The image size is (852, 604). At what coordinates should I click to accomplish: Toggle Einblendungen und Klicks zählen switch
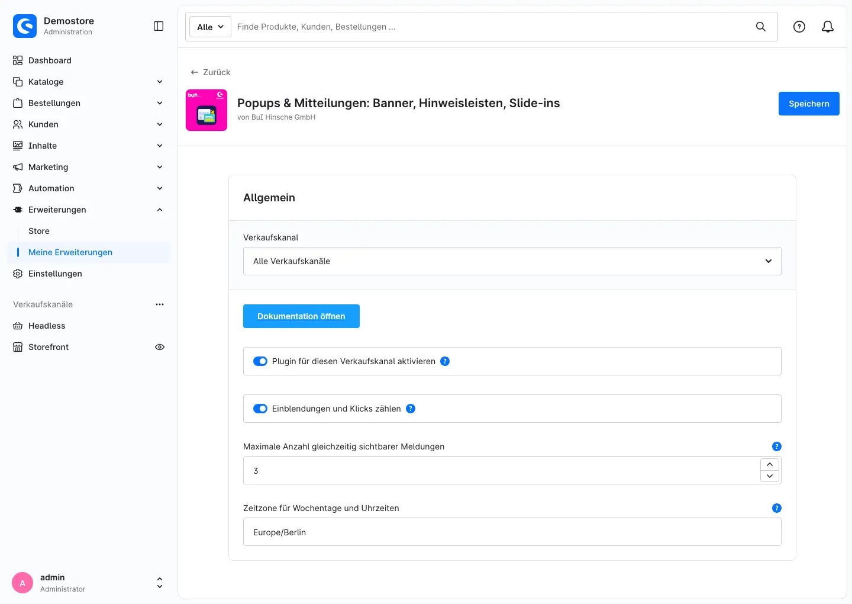(x=260, y=409)
